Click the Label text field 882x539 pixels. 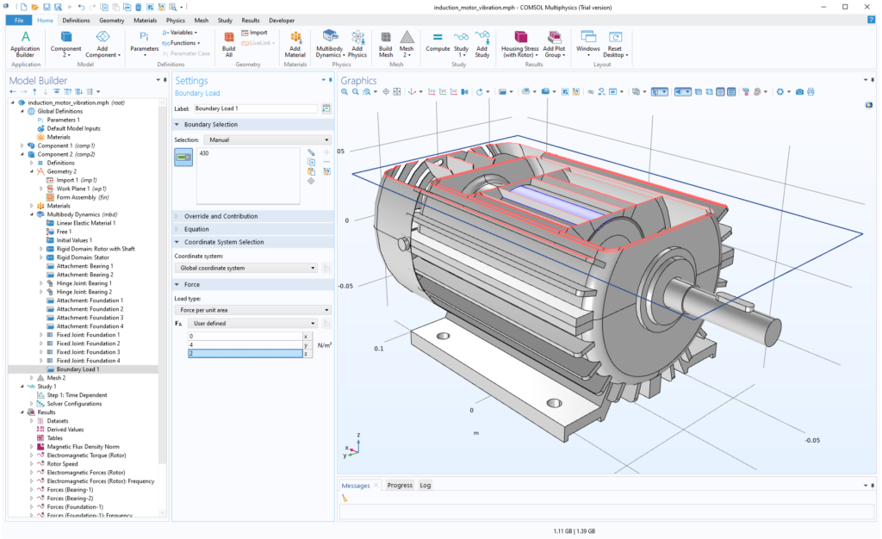[x=256, y=108]
